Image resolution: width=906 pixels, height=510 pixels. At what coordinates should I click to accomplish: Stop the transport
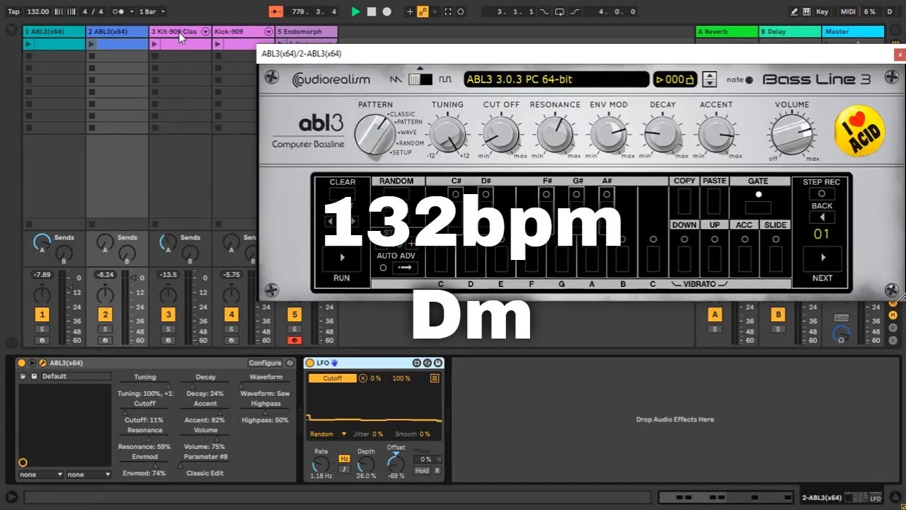coord(371,11)
